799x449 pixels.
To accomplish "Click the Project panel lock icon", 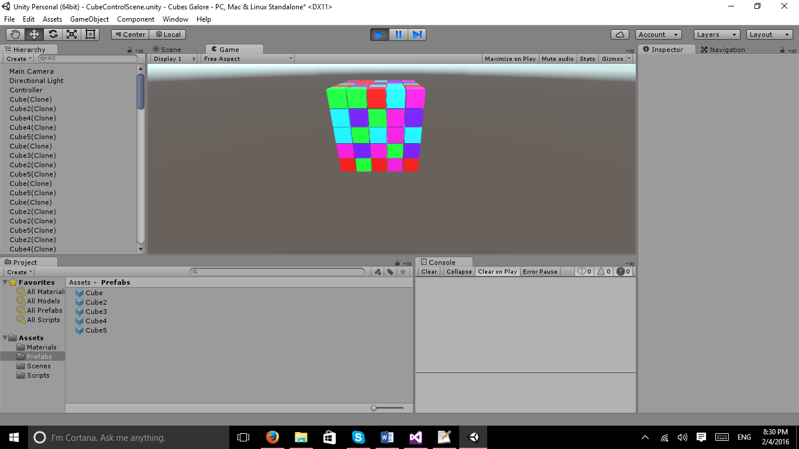I will point(398,263).
